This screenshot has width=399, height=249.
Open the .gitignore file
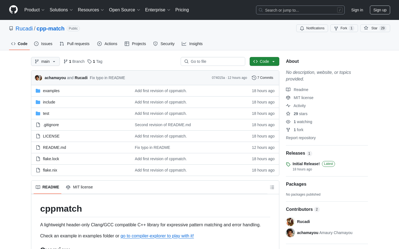51,125
